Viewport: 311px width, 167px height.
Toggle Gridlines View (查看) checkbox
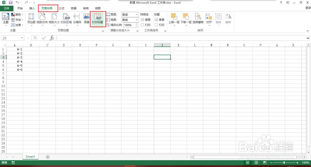pos(142,20)
